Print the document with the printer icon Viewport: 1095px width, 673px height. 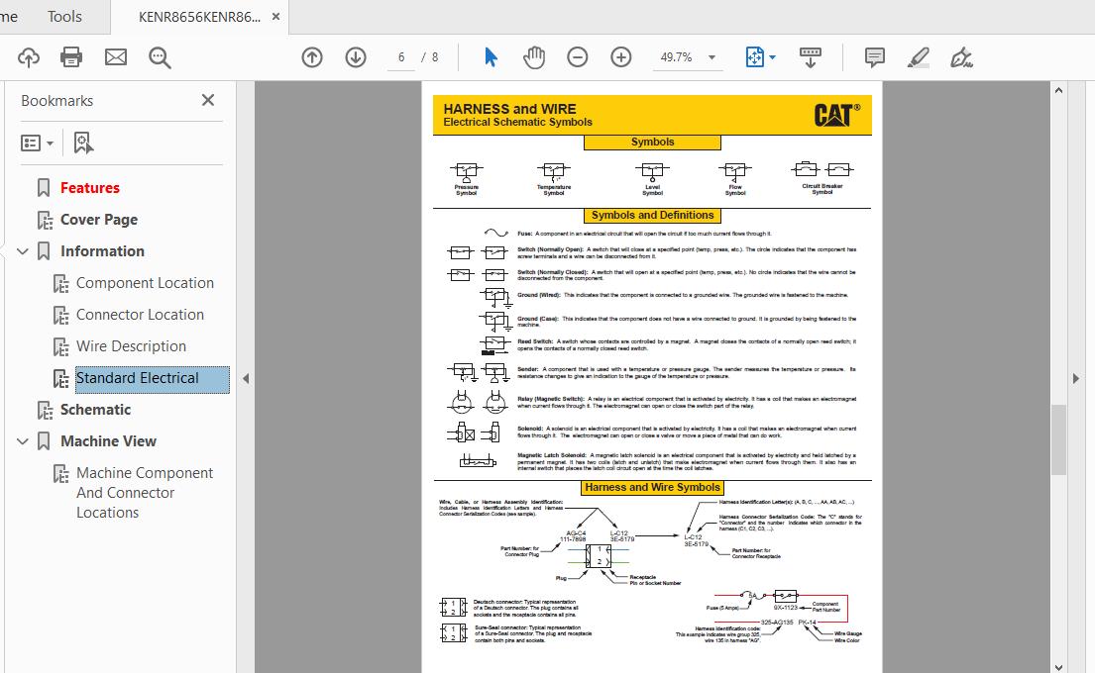click(x=71, y=57)
